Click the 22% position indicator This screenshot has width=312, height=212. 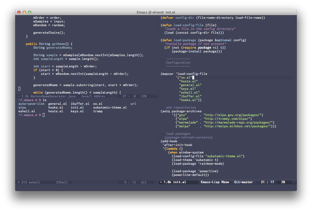click(144, 96)
